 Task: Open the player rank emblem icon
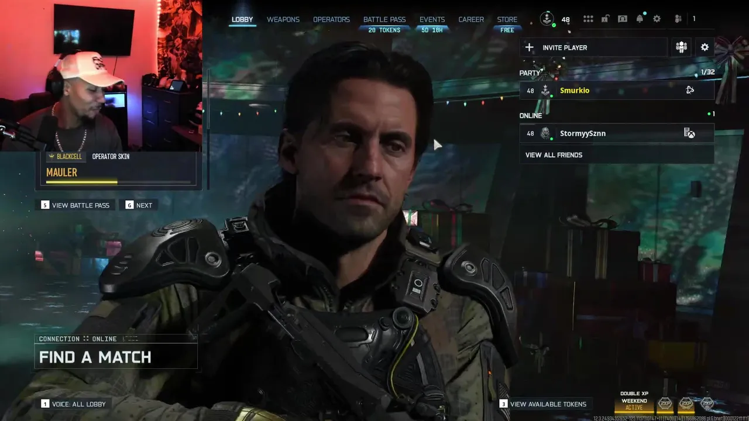[547, 19]
